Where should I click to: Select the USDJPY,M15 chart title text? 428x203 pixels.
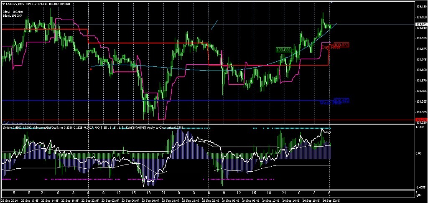tap(15, 4)
